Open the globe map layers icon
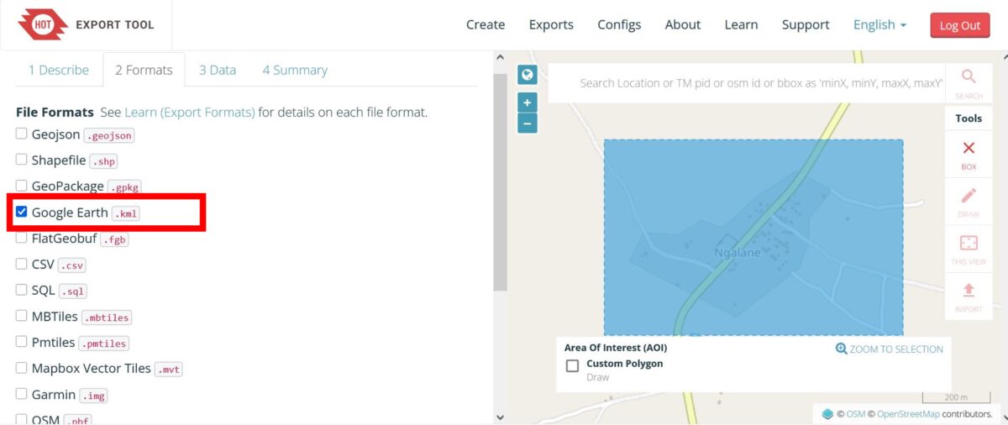Viewport: 1008px width, 425px height. pos(528,75)
